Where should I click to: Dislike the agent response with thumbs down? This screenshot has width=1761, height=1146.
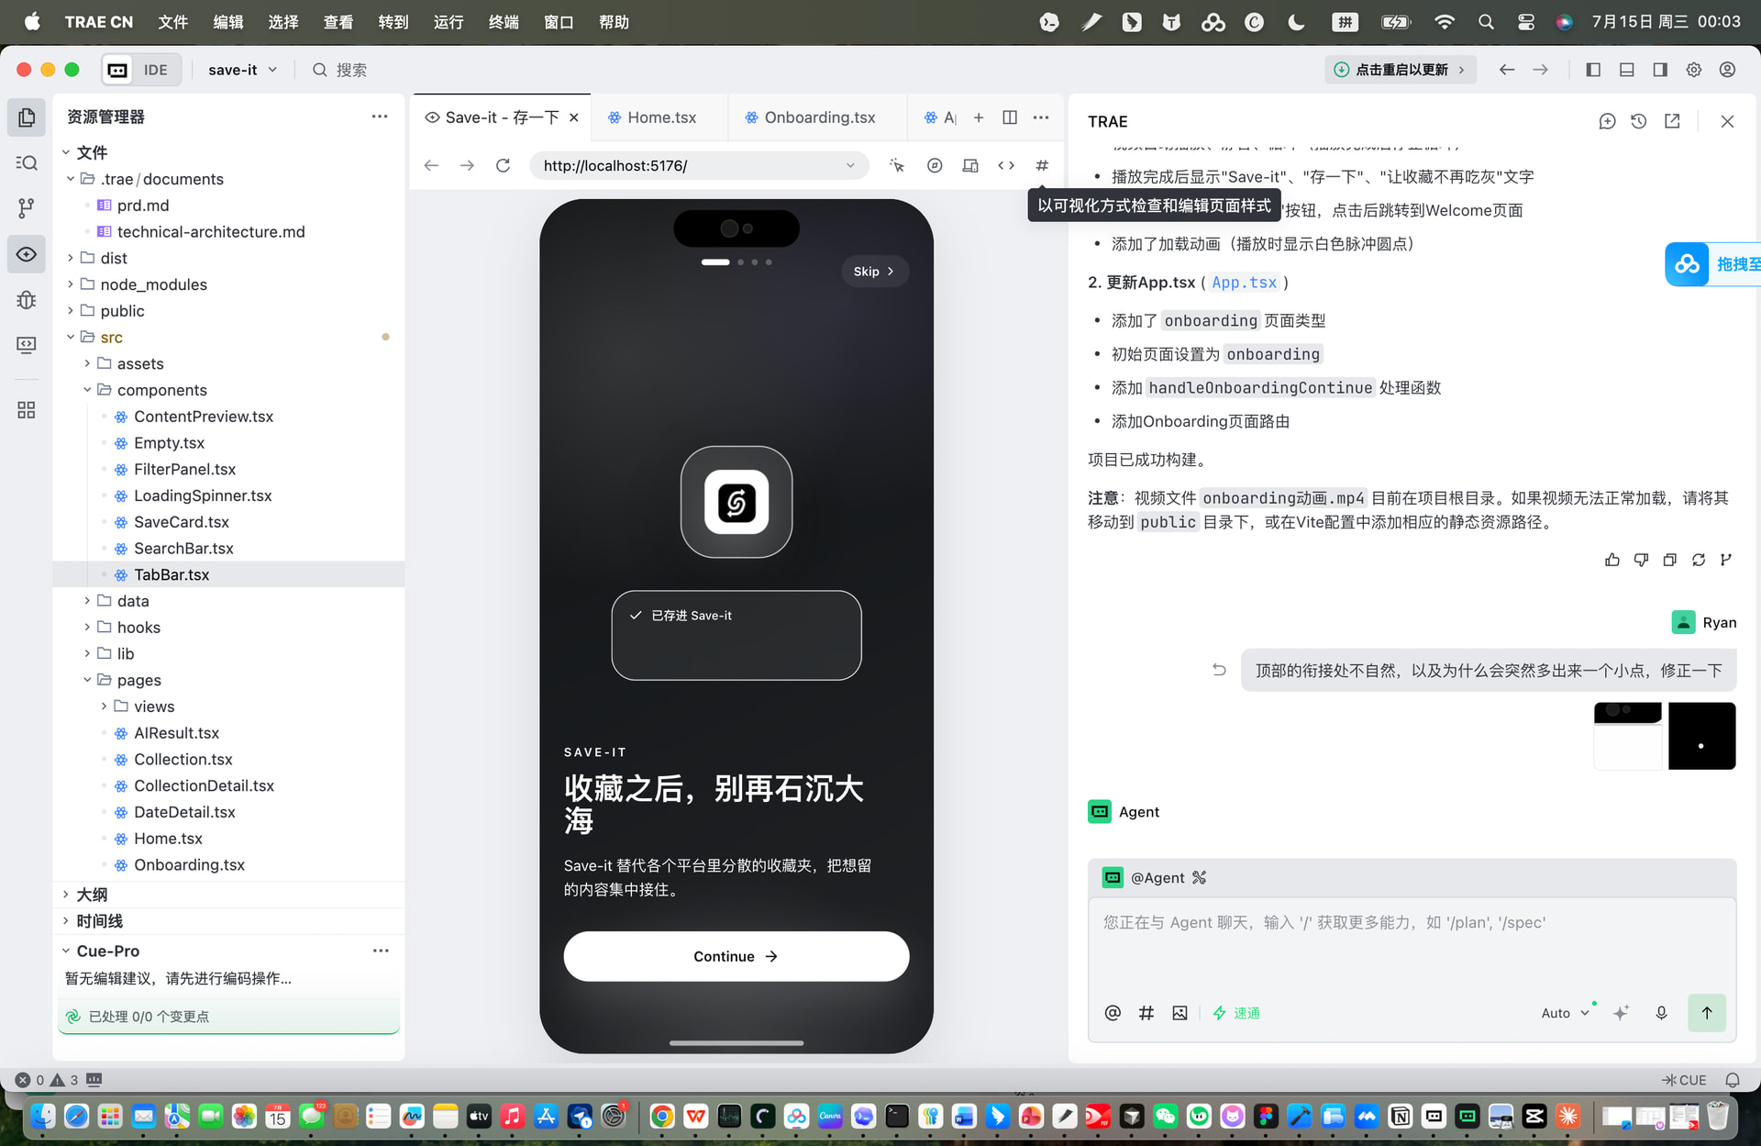[1641, 560]
